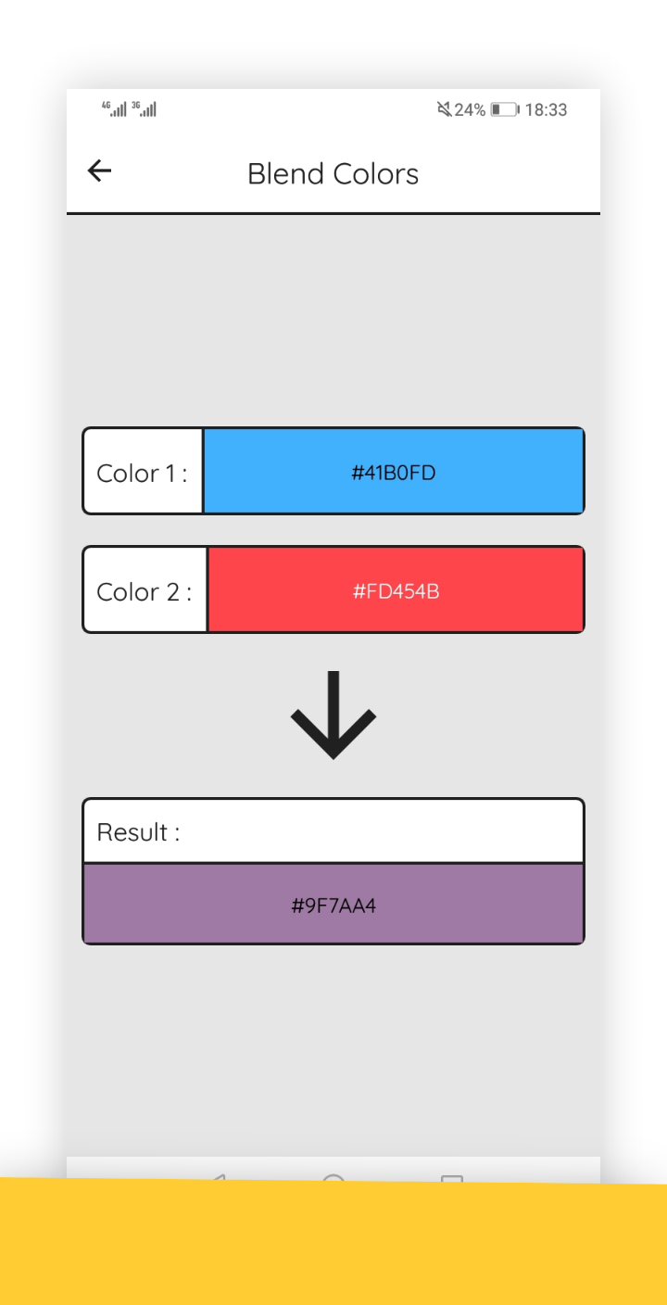Tap the Android home navigation button
667x1305 pixels.
point(333,1180)
